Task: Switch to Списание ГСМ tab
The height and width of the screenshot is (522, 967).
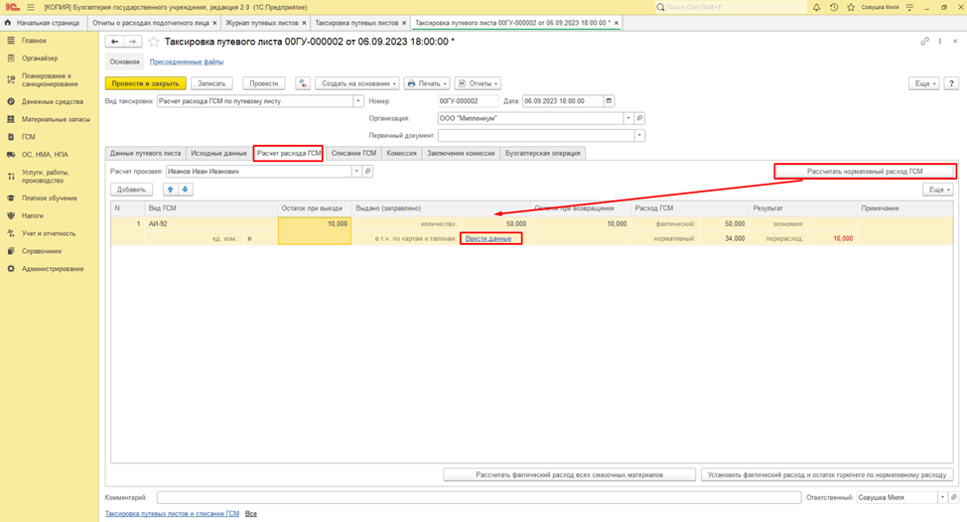Action: click(x=354, y=154)
